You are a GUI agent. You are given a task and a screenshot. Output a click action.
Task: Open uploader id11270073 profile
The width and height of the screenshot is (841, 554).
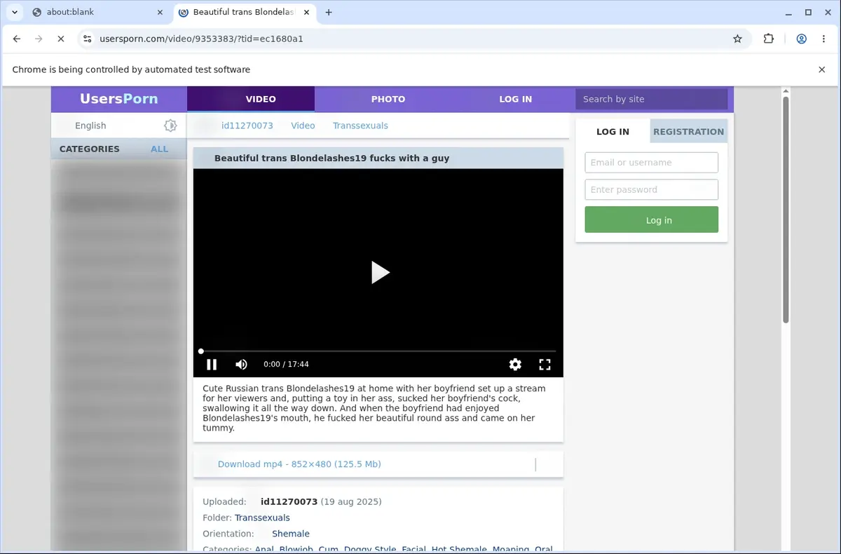coord(289,501)
